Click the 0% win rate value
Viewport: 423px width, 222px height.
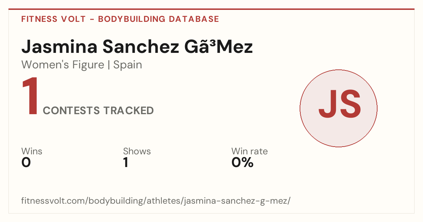tap(243, 163)
